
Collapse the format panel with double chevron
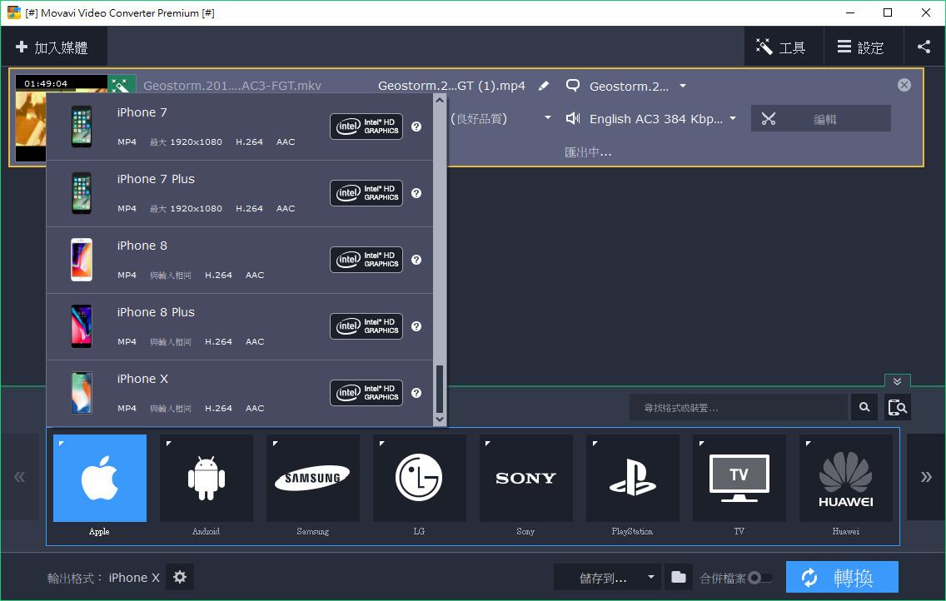click(897, 381)
